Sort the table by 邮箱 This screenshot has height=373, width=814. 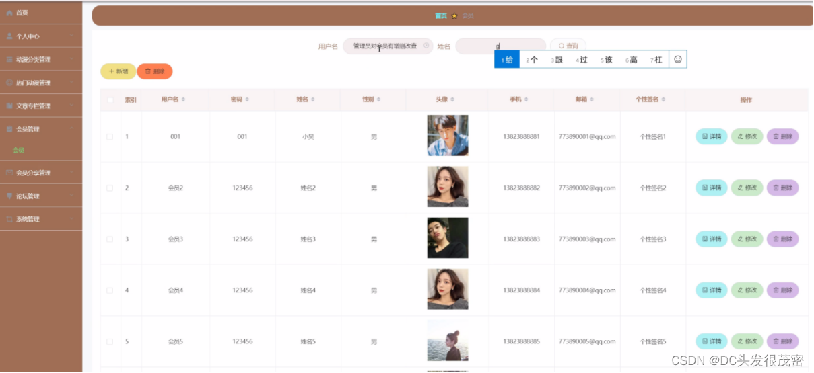592,99
